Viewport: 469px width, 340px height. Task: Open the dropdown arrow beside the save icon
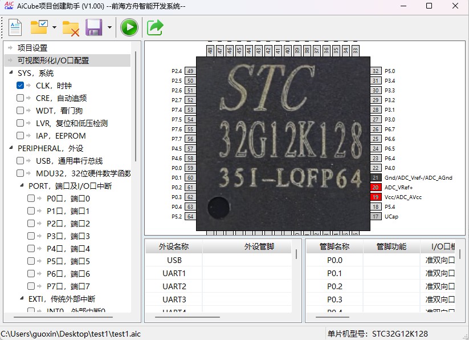coord(109,27)
